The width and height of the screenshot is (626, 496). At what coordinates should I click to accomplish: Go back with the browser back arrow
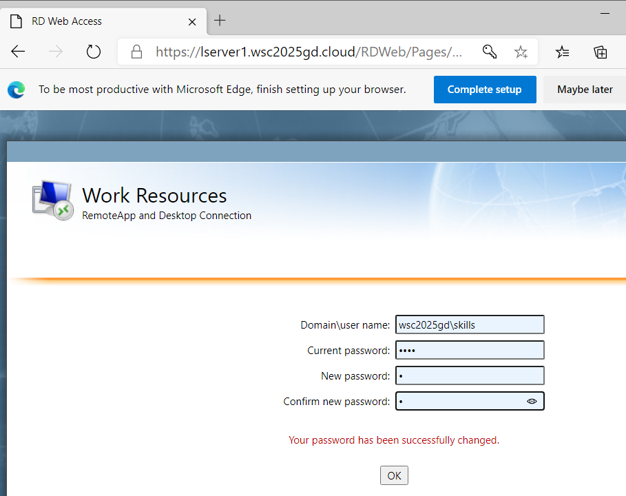[18, 52]
